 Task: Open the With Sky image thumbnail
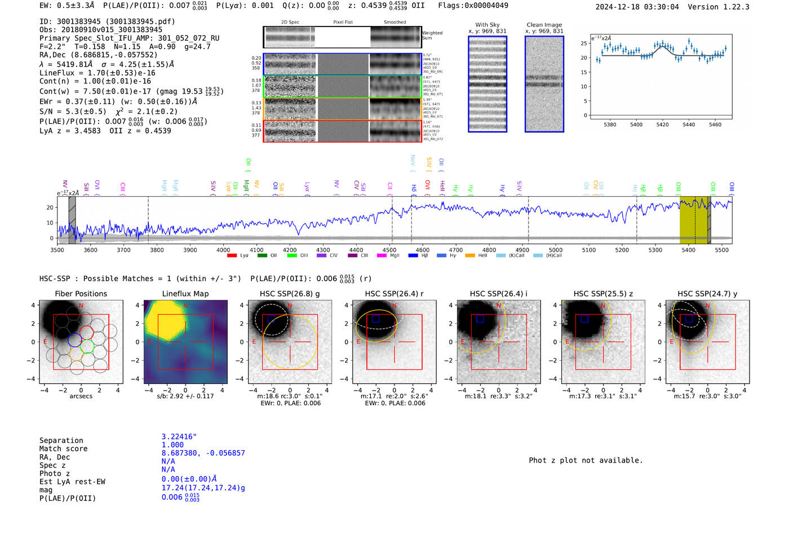(x=487, y=84)
